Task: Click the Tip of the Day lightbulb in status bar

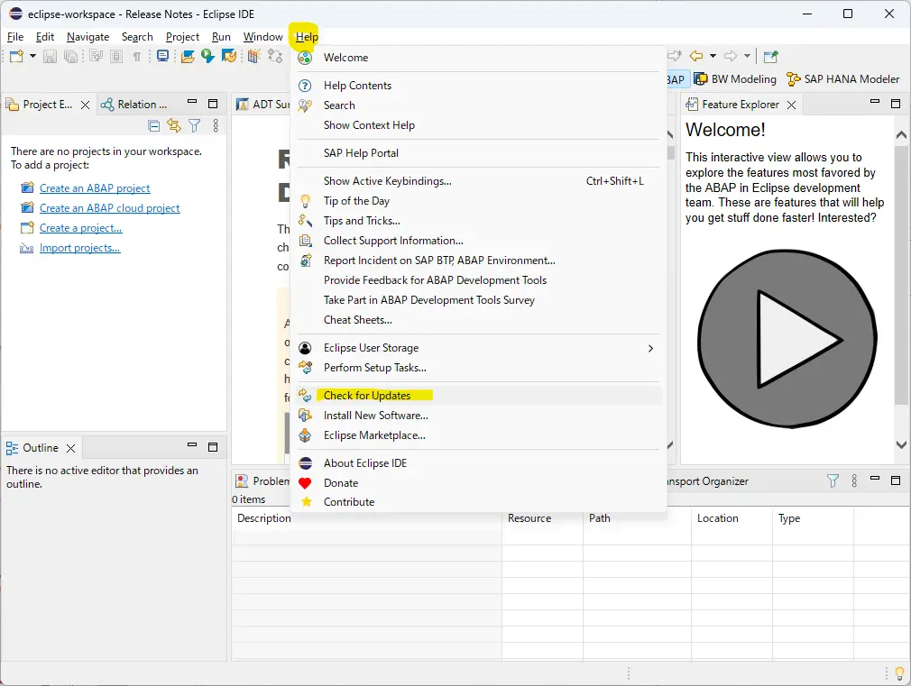Action: (x=899, y=673)
